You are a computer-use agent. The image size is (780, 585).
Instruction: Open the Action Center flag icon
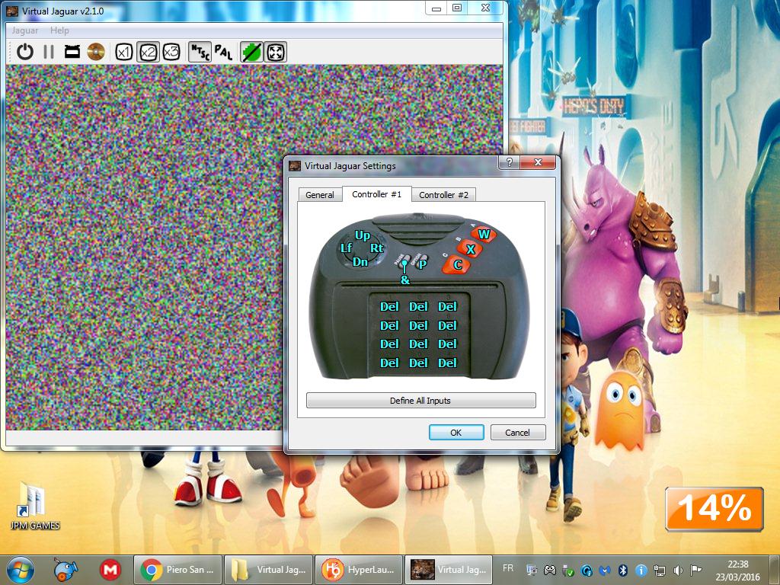[x=696, y=570]
